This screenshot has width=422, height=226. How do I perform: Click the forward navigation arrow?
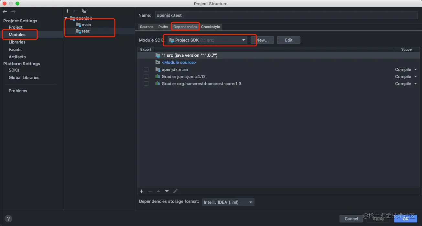click(13, 12)
